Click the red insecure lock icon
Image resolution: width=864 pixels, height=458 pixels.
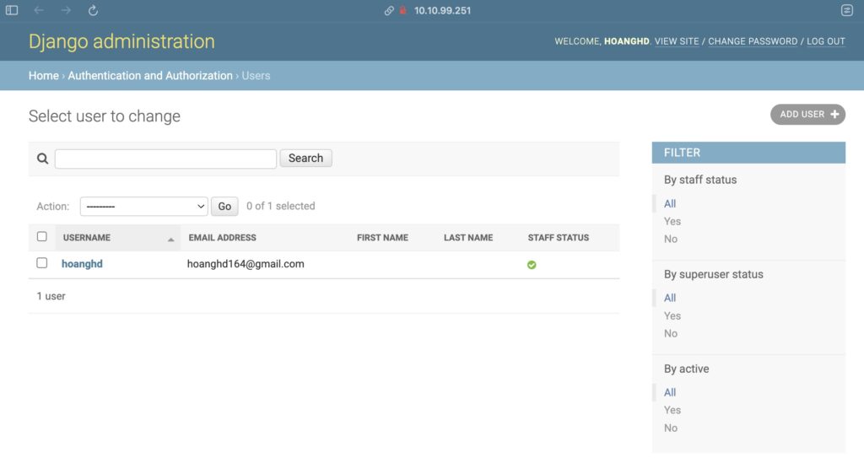(x=402, y=10)
